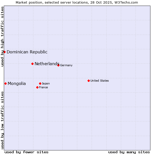Image resolution: width=154 pixels, height=154 pixels.
Task: Click the 'used by fewer sites' axis label
Action: [26, 152]
